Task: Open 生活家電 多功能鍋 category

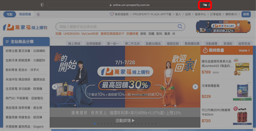Action: tap(24, 89)
